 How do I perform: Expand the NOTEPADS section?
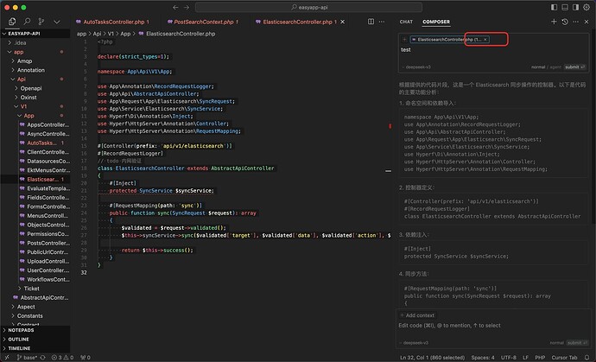click(x=35, y=330)
